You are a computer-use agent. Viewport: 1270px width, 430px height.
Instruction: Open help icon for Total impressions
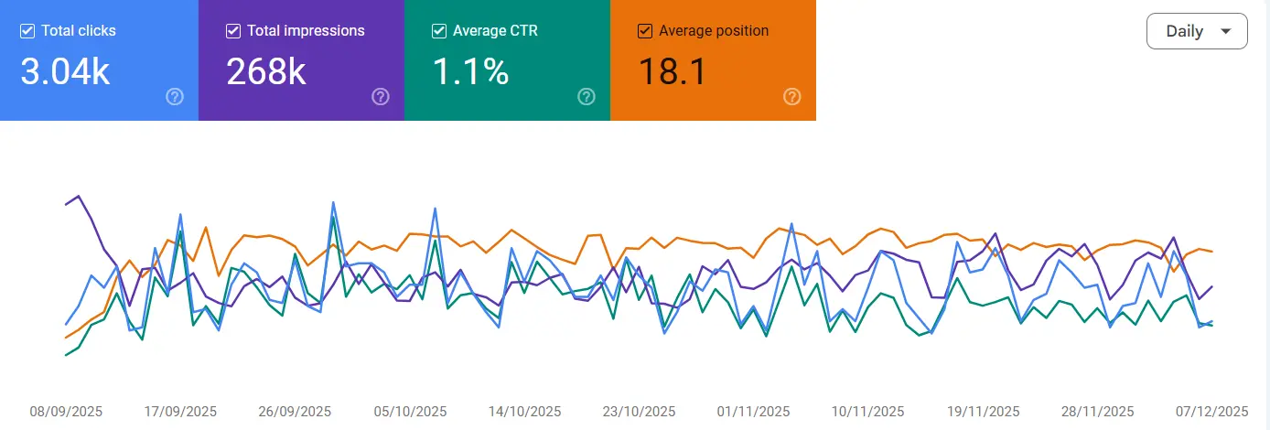381,97
